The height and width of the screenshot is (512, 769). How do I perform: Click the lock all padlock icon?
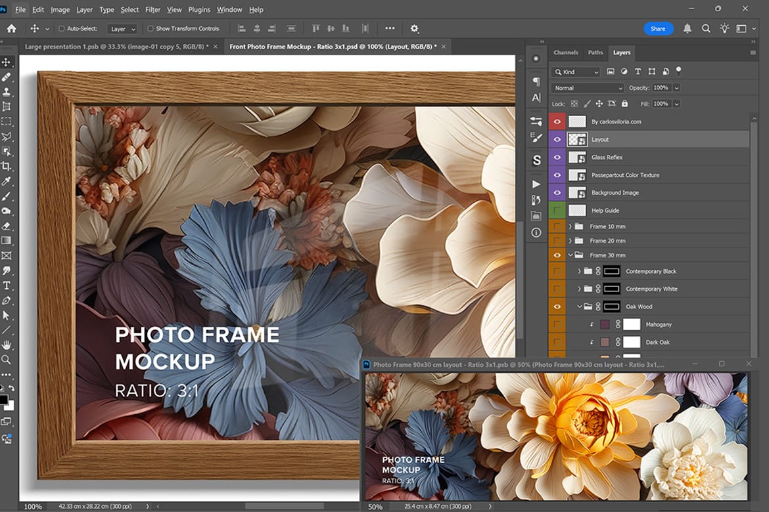tap(624, 103)
